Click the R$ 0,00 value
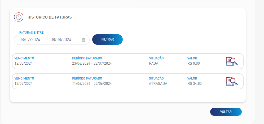The image size is (264, 124). (x=193, y=63)
